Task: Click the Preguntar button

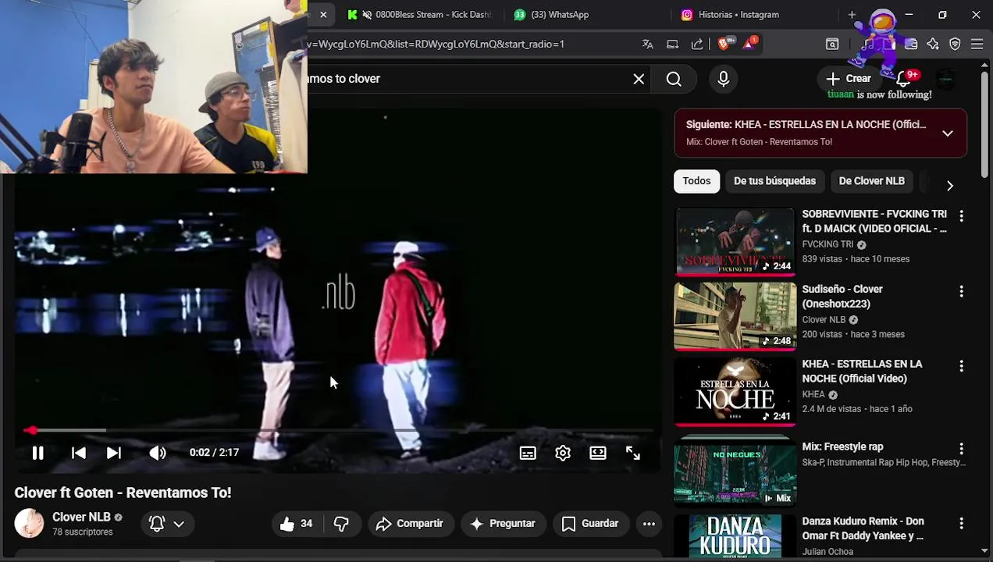Action: (503, 524)
